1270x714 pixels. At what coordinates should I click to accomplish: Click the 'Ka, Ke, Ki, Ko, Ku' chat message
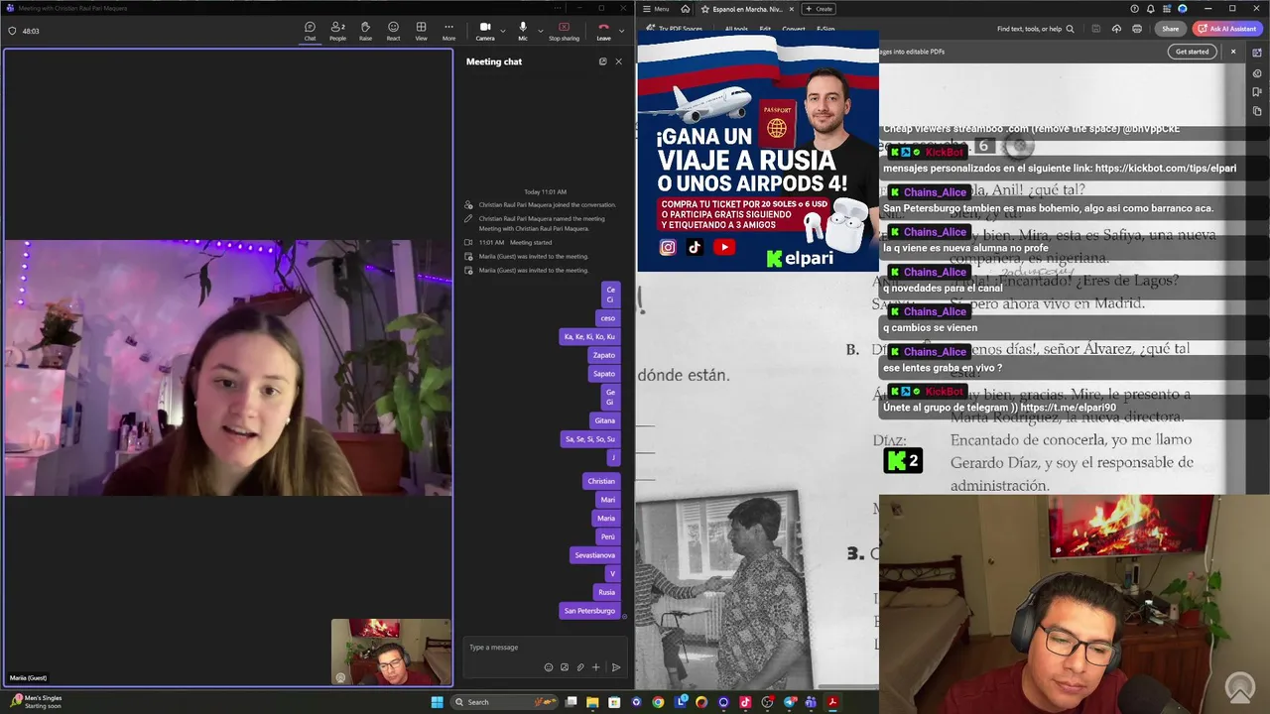tap(589, 336)
